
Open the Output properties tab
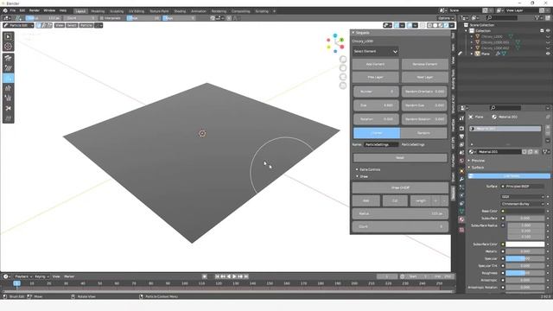461,136
